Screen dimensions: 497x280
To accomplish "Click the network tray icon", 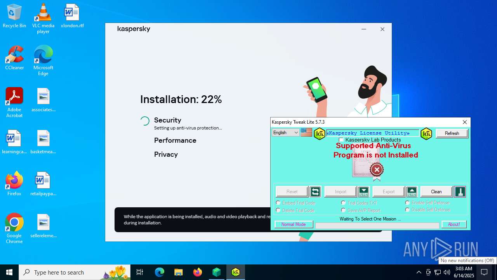I will 438,272.
